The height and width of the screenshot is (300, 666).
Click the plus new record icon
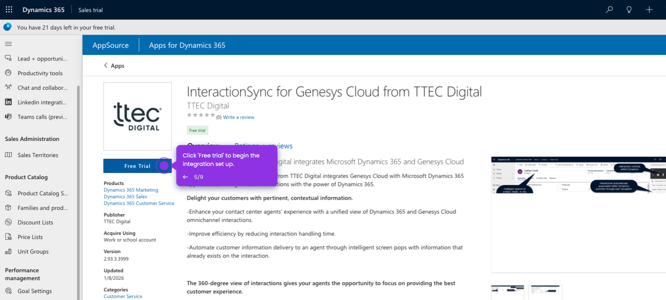(x=649, y=10)
